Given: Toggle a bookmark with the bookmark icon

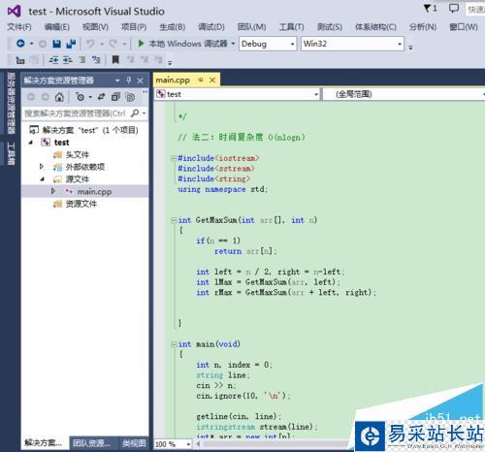Looking at the screenshot, I should (115, 60).
